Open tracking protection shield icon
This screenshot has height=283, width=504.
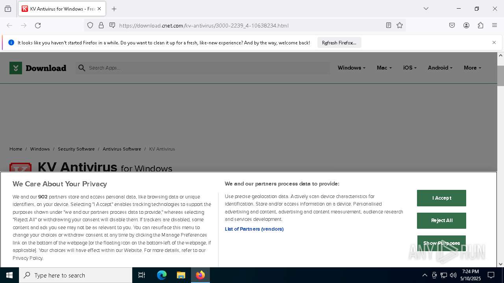pyautogui.click(x=90, y=26)
